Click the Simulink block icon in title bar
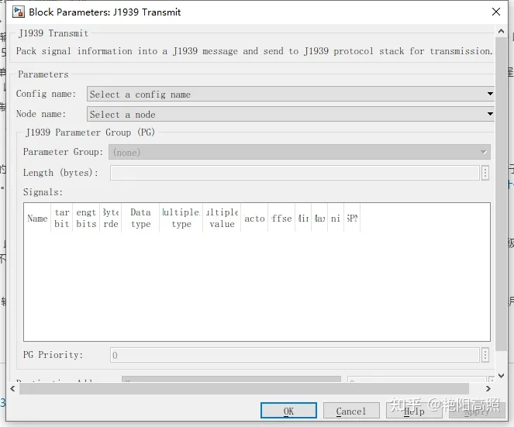Screen dimensions: 514x427 pos(19,12)
